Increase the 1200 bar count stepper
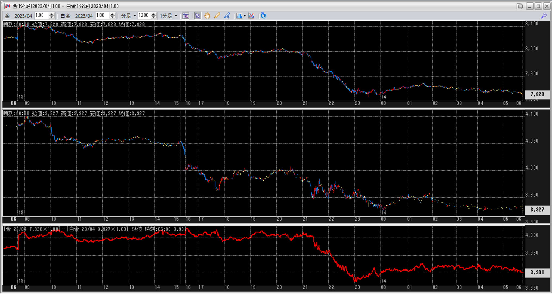 (x=154, y=14)
